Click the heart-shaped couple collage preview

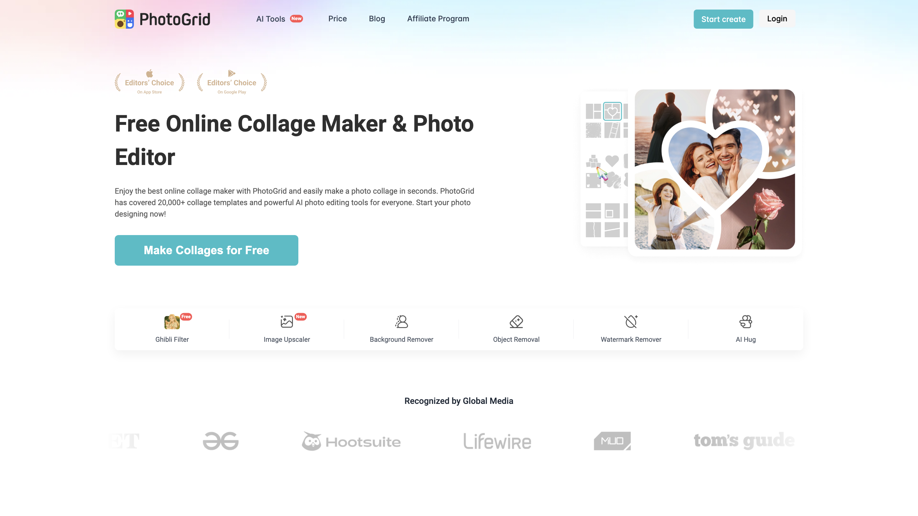pyautogui.click(x=715, y=169)
